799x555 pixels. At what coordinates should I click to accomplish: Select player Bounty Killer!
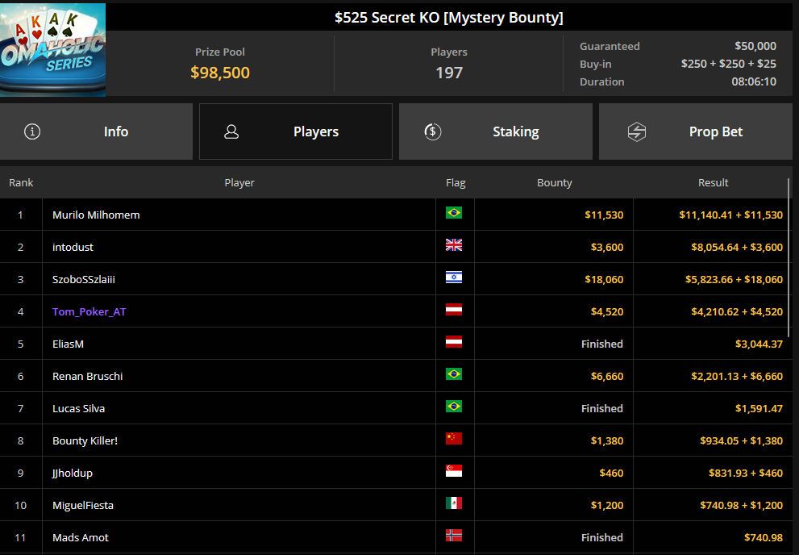coord(85,440)
